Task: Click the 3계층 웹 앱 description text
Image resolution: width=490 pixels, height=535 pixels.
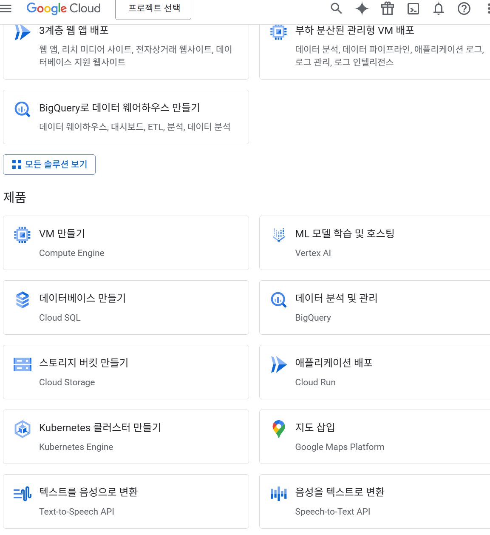Action: coord(136,56)
